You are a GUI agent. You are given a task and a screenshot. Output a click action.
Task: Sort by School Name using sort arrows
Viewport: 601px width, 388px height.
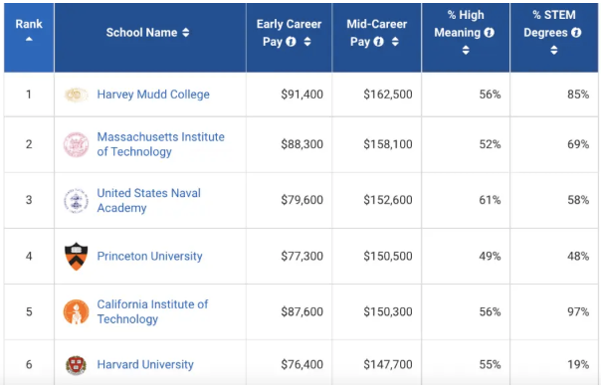186,33
